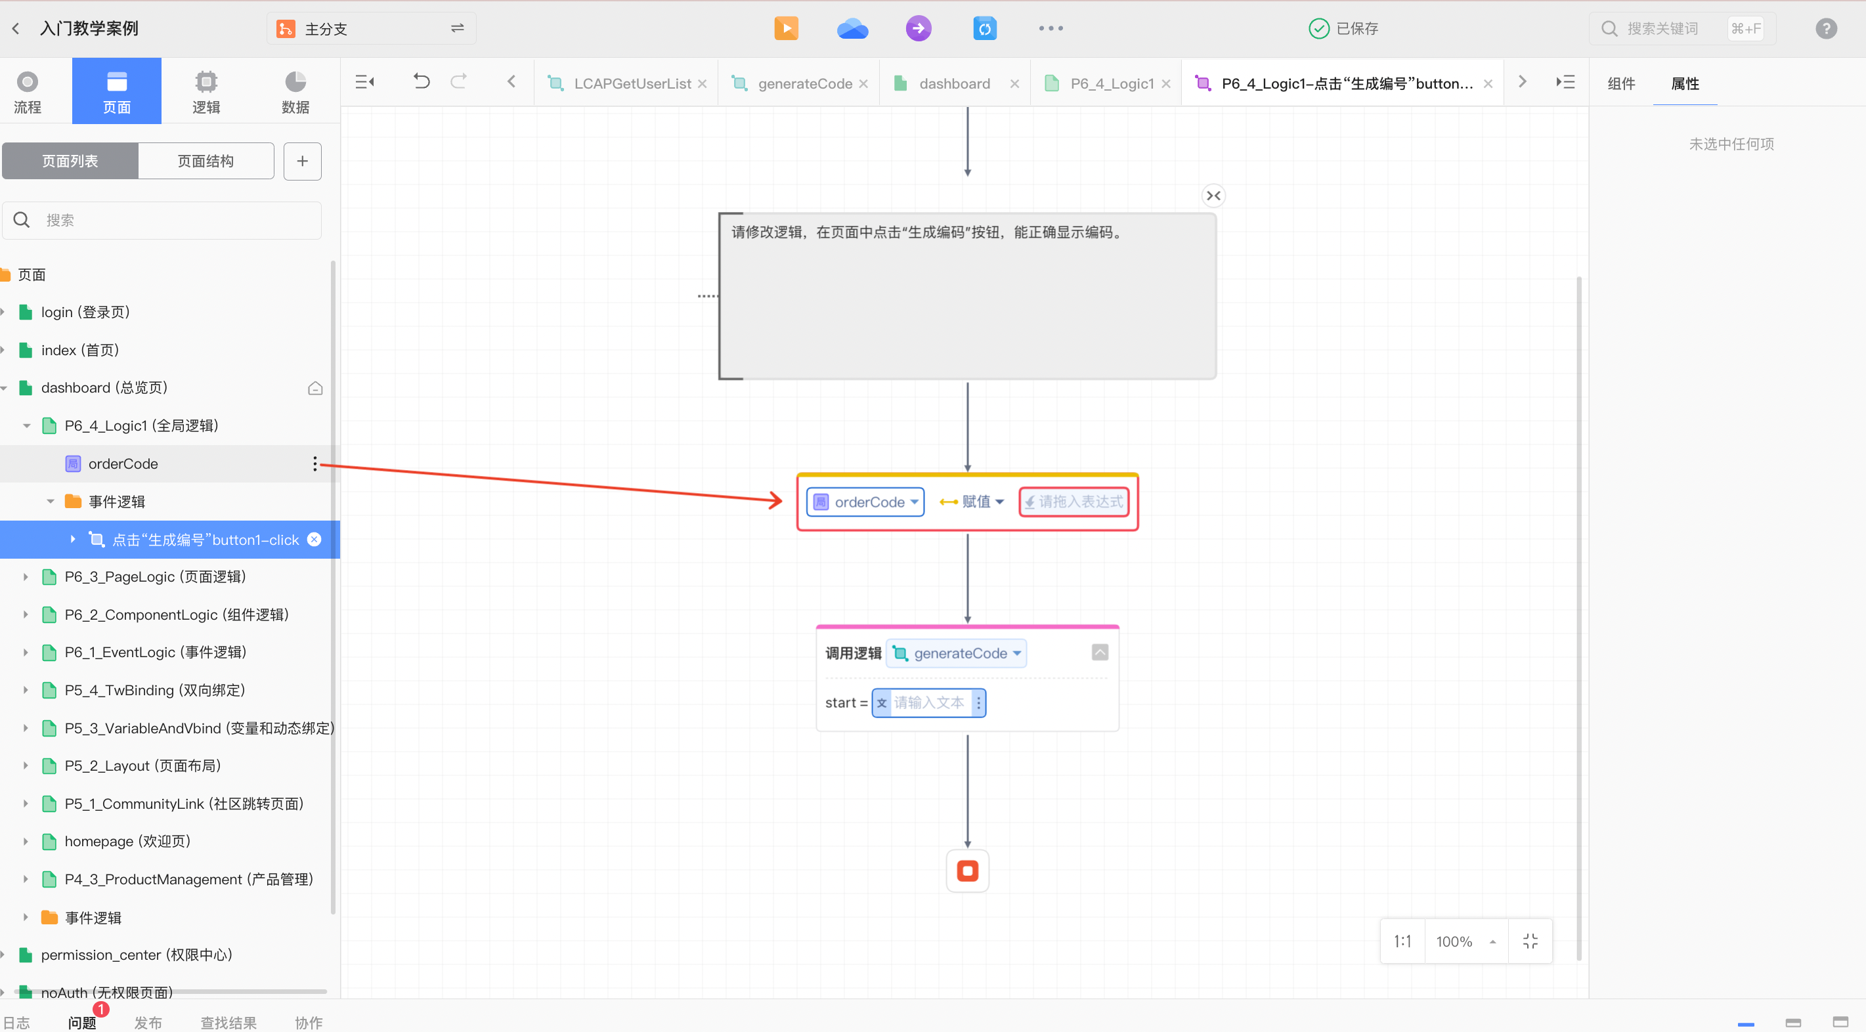This screenshot has width=1866, height=1032.
Task: Open the 协作 bottom tab
Action: click(x=309, y=1022)
